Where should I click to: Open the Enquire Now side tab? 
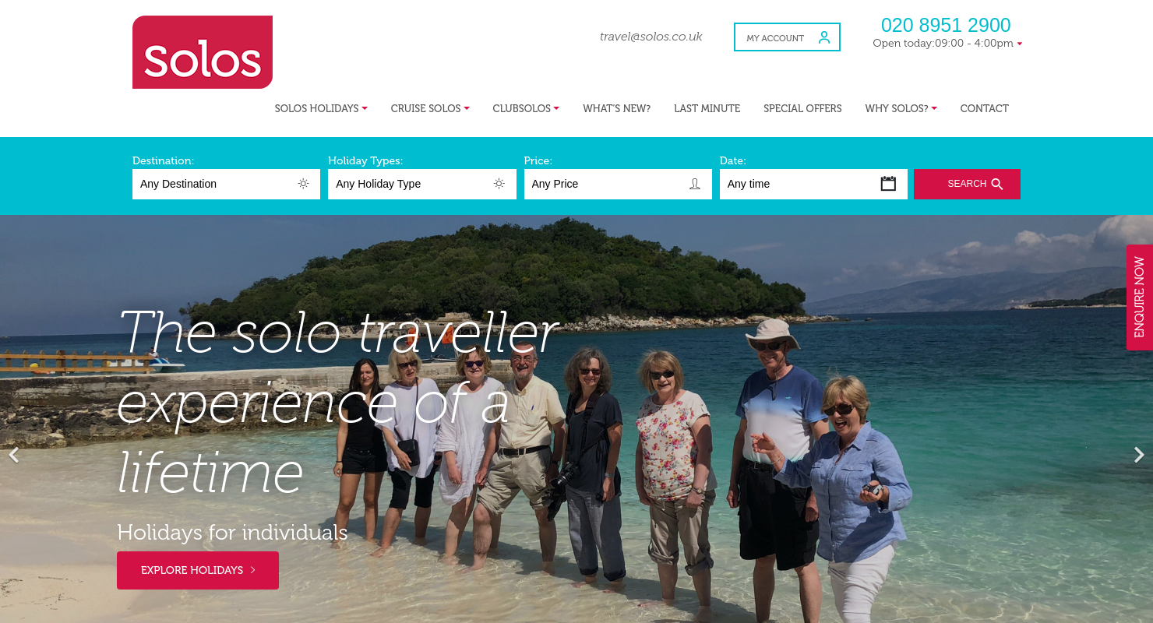tap(1140, 297)
